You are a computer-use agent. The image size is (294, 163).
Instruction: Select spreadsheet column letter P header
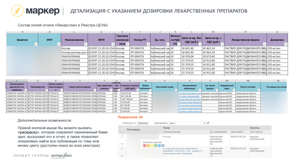pos(16,81)
